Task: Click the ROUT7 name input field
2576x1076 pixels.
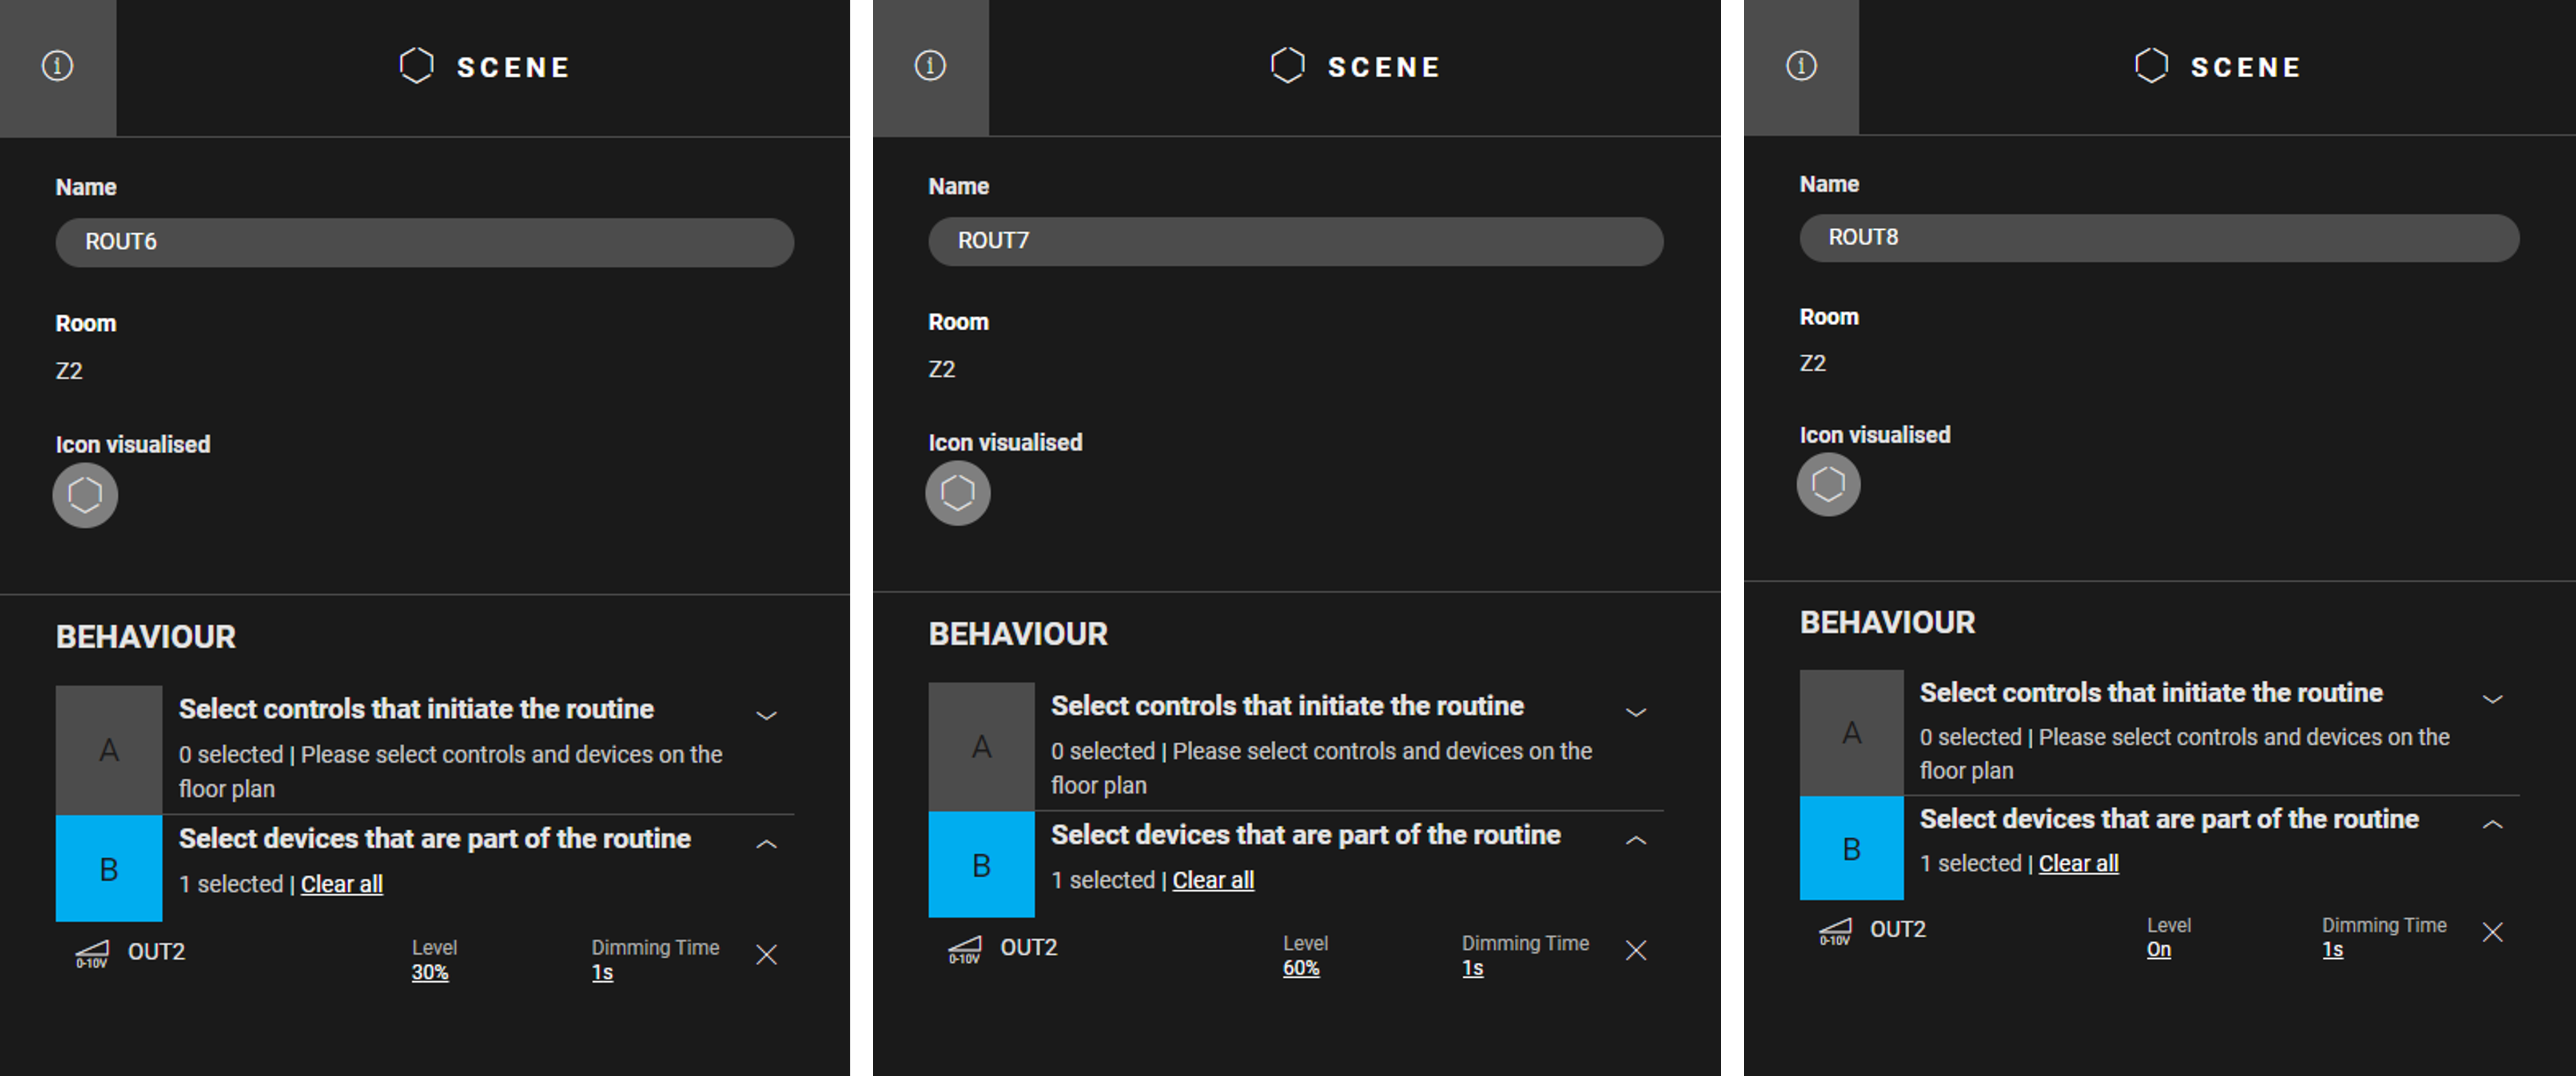Action: (1296, 241)
